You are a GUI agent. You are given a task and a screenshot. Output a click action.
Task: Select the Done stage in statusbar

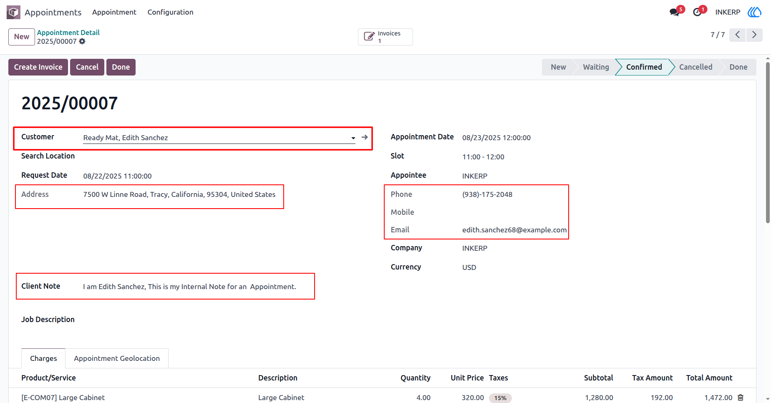point(738,67)
